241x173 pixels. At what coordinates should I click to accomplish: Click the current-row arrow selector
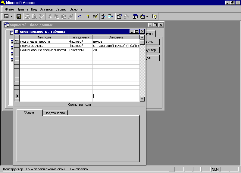click(17, 96)
